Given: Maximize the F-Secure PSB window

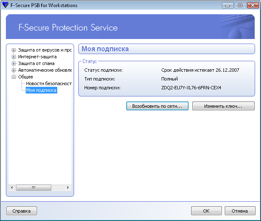Looking at the screenshot, I should pos(240,5).
